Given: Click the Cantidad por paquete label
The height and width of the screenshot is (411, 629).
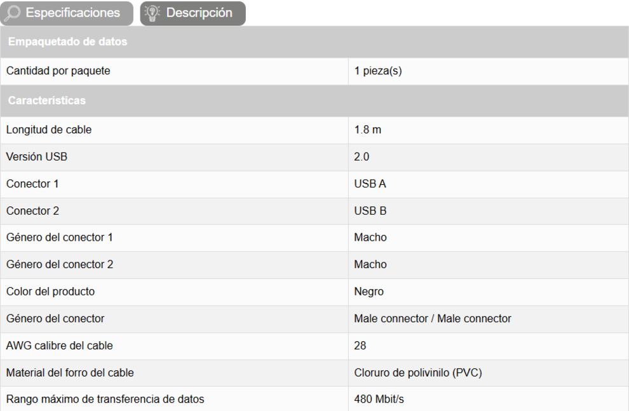Looking at the screenshot, I should (x=58, y=71).
